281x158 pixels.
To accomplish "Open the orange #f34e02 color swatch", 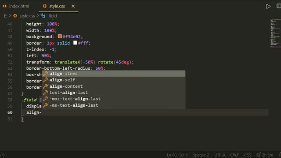I will (60, 36).
